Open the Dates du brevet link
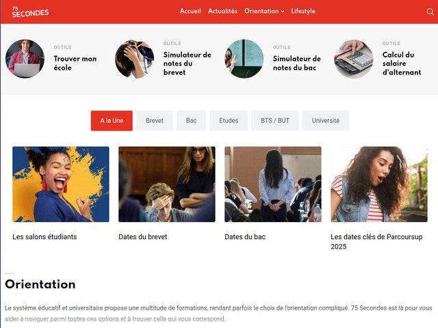The image size is (438, 328). (x=143, y=237)
